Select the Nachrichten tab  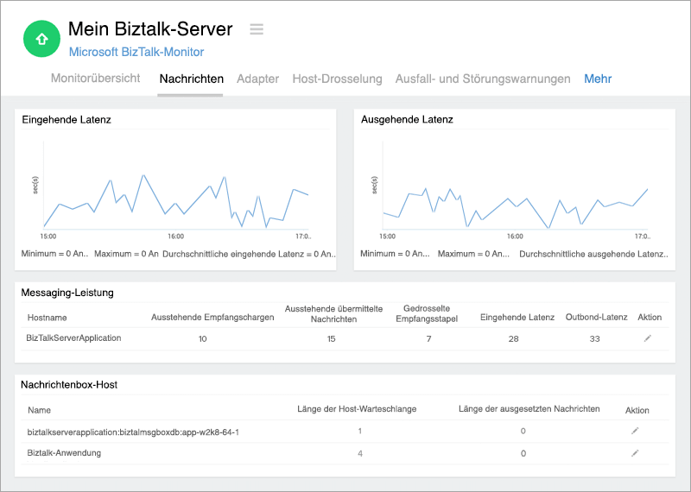click(191, 79)
